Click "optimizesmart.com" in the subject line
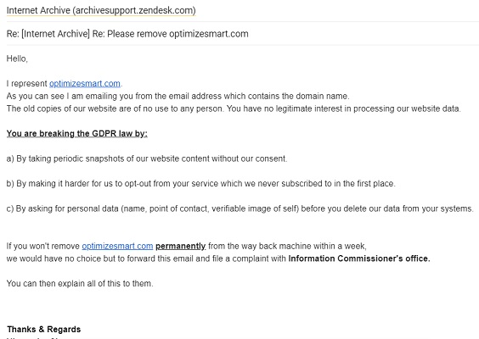 point(209,34)
